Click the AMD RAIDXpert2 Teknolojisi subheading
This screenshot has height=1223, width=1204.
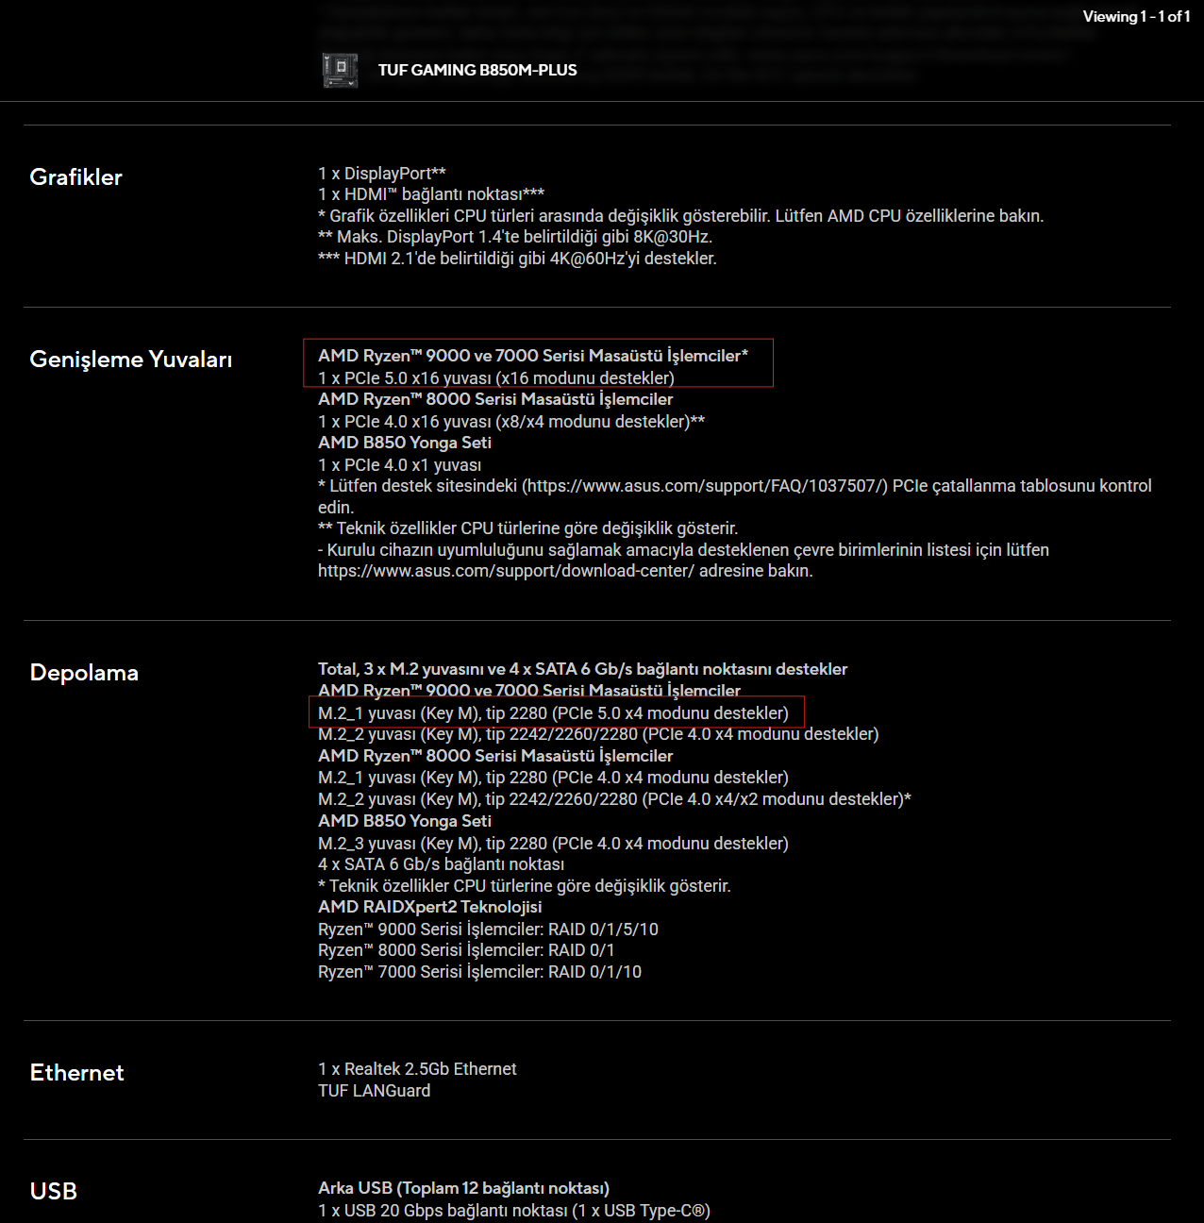[430, 907]
